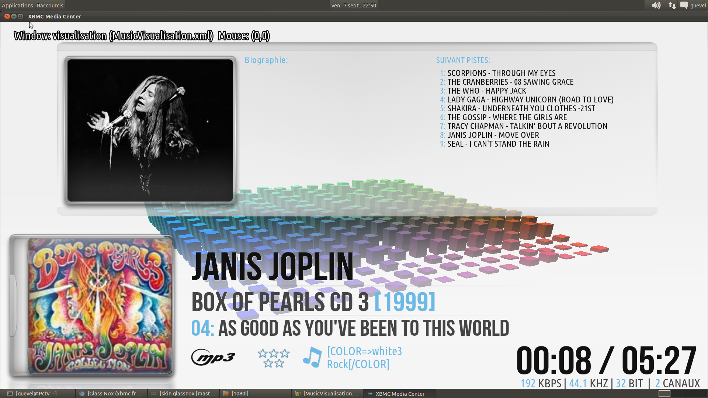This screenshot has height=398, width=708.
Task: Open the network connection indicator
Action: coord(672,6)
